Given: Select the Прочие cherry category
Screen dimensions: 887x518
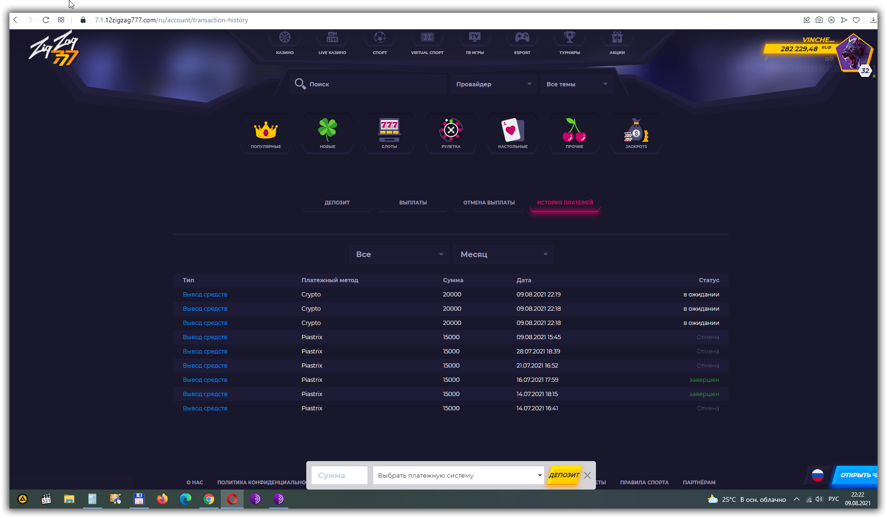Looking at the screenshot, I should (575, 133).
